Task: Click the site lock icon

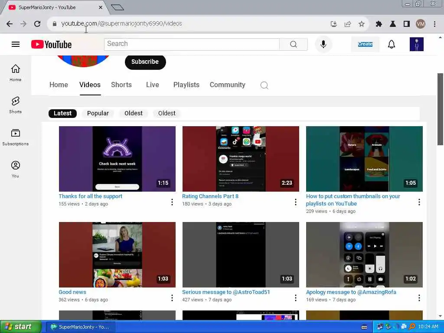Action: [x=55, y=24]
